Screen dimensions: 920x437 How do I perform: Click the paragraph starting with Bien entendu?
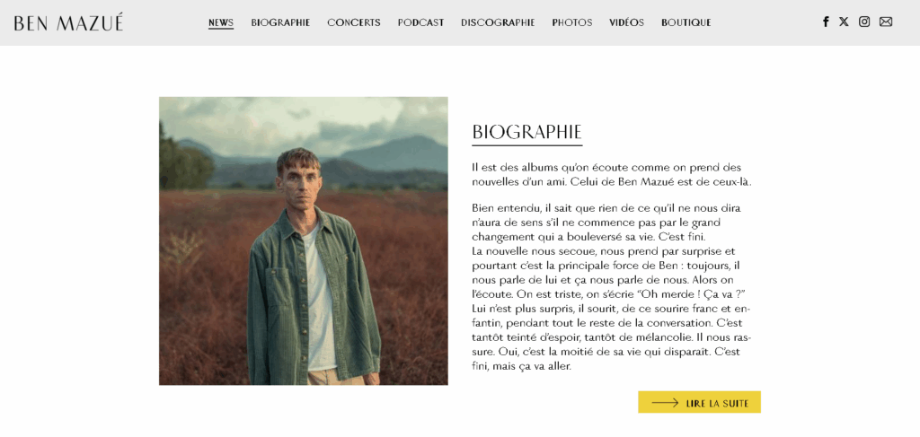[x=611, y=287]
